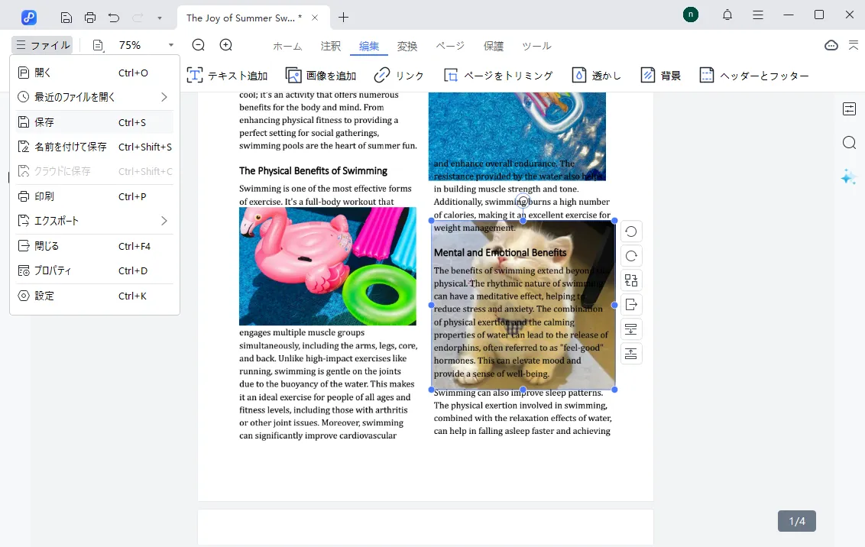Open the search panel on the right
The height and width of the screenshot is (547, 865).
pyautogui.click(x=849, y=142)
